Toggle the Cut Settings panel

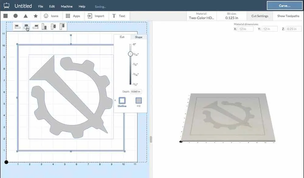click(x=260, y=16)
